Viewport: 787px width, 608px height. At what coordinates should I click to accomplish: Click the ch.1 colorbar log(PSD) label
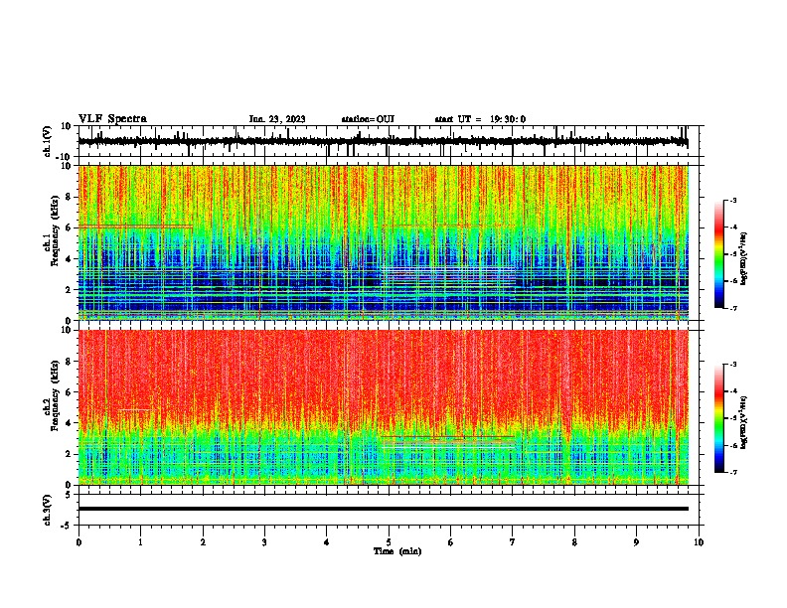coord(743,258)
